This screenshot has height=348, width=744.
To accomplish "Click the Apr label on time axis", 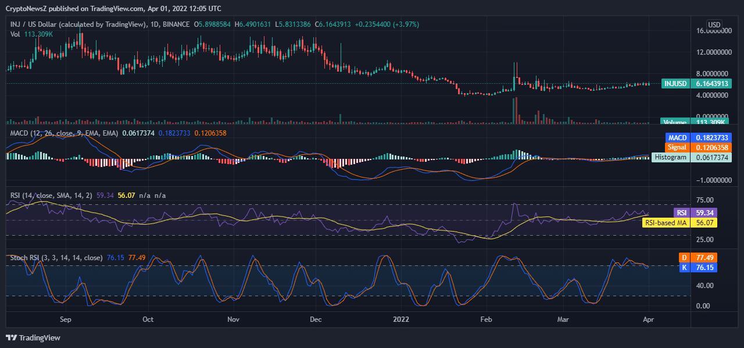I will coord(649,319).
